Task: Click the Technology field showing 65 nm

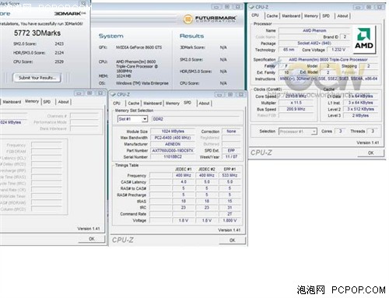Action: coord(289,50)
